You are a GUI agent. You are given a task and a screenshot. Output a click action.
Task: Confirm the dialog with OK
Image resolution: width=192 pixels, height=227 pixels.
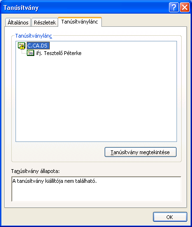click(x=170, y=217)
